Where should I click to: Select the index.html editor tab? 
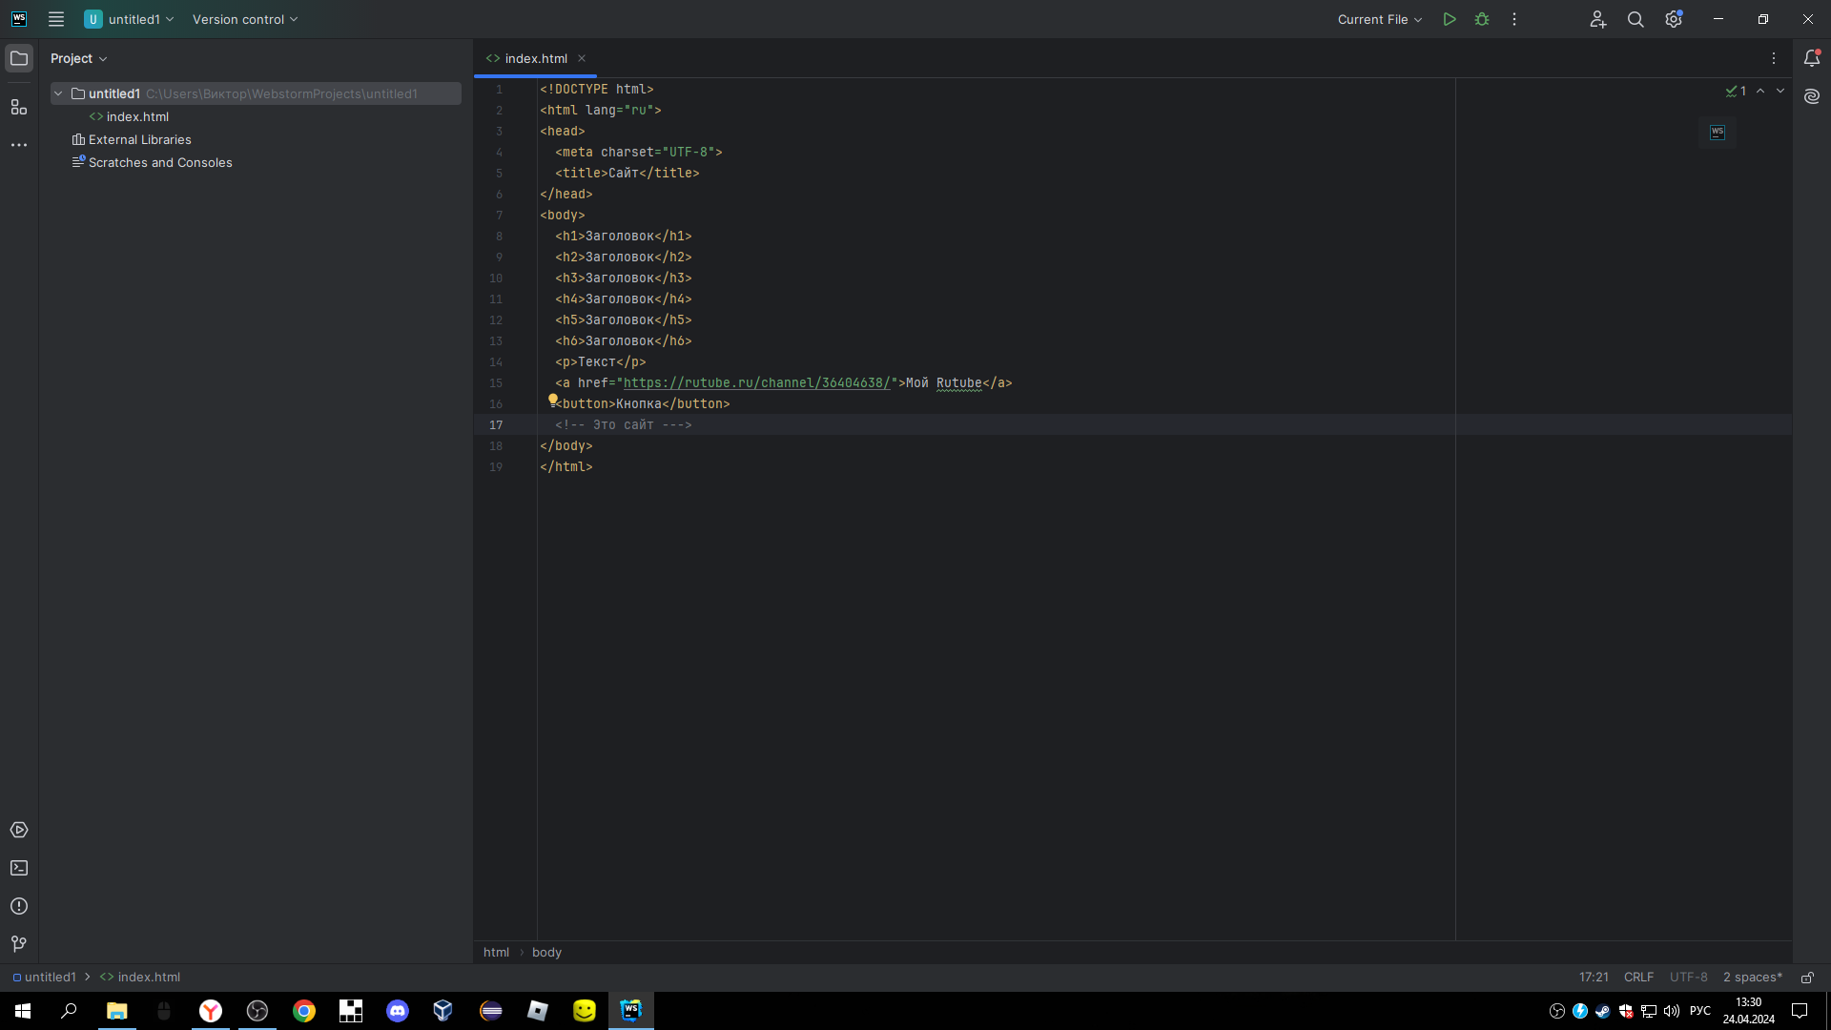535,58
